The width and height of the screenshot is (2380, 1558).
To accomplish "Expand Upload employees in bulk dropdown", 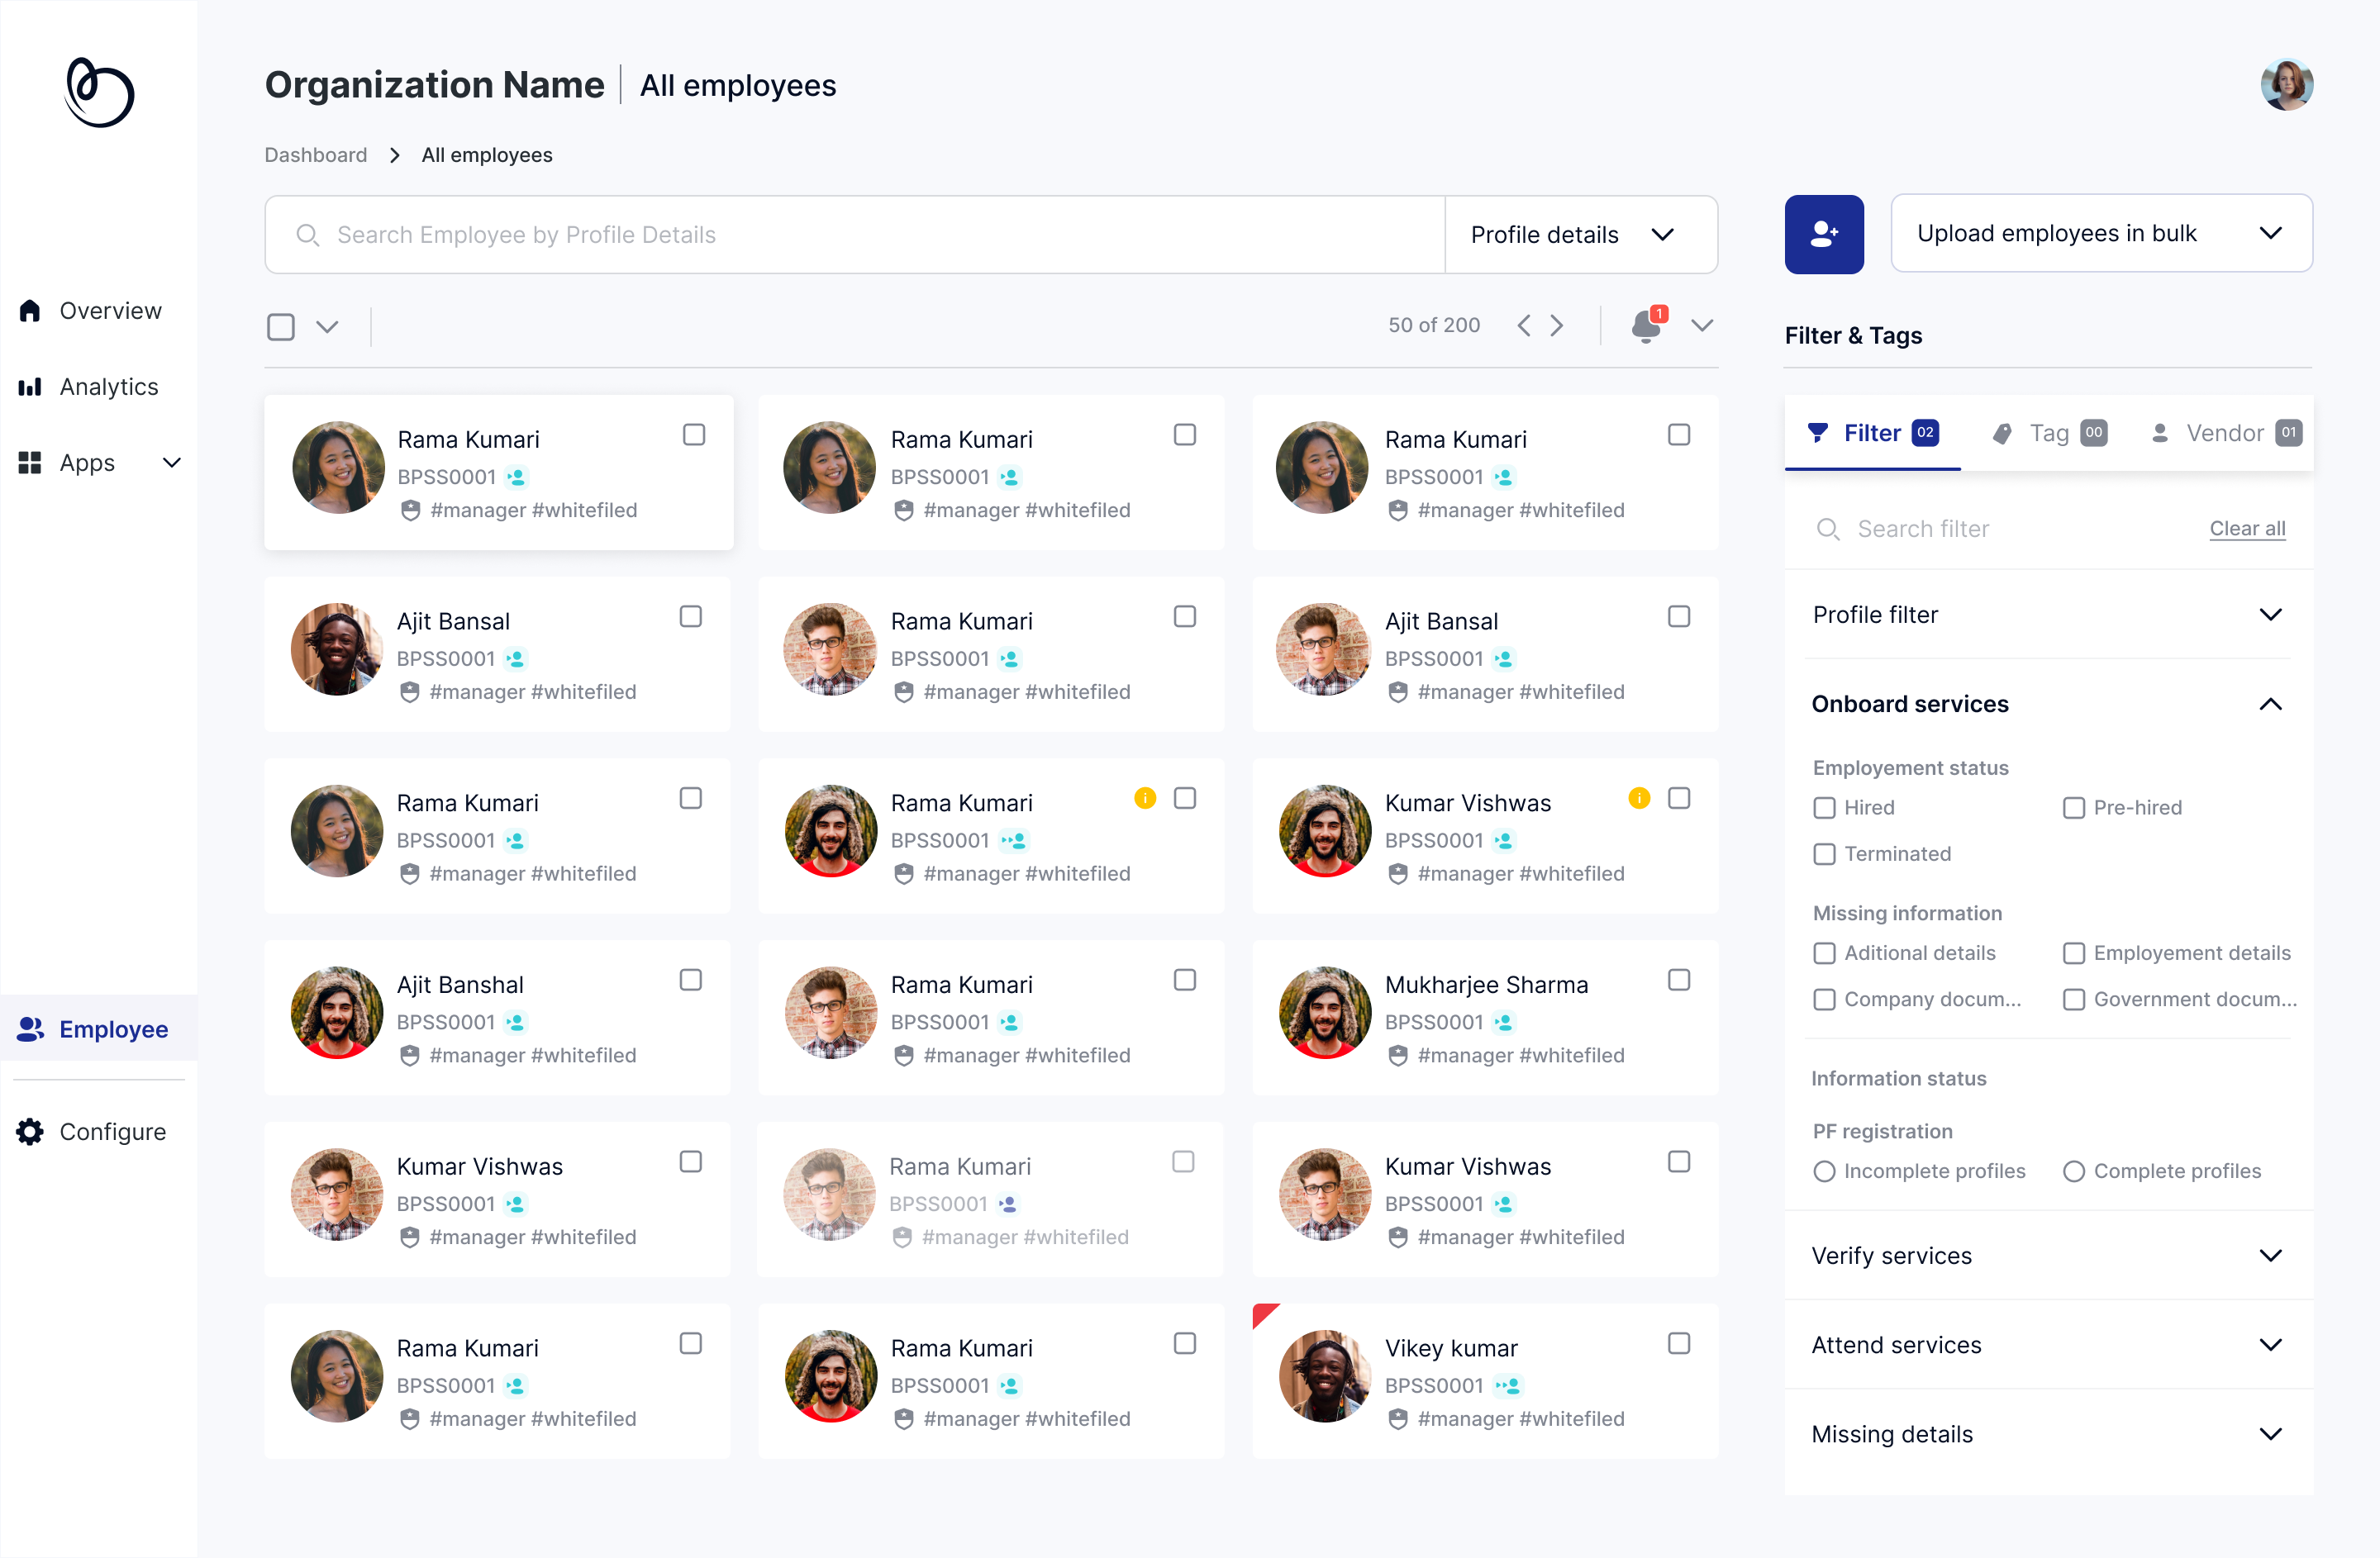I will 2100,234.
